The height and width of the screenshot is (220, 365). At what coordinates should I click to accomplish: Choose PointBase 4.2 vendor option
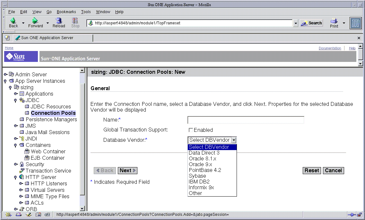click(212, 170)
